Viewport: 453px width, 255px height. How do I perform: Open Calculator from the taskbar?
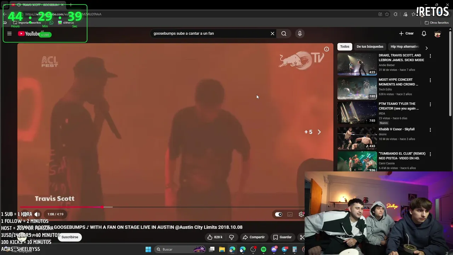pyautogui.click(x=294, y=249)
